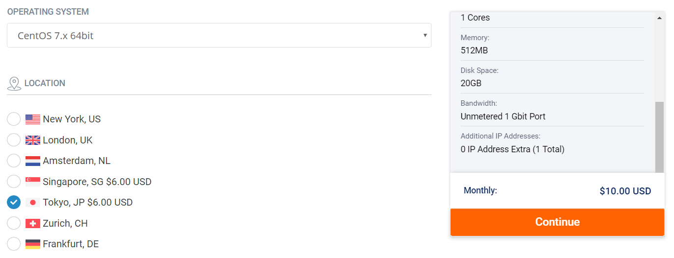Select London, UK radio button

(x=14, y=140)
